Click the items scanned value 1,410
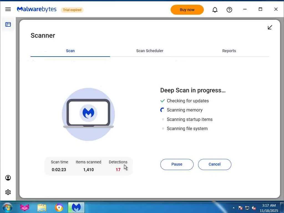 [88, 170]
